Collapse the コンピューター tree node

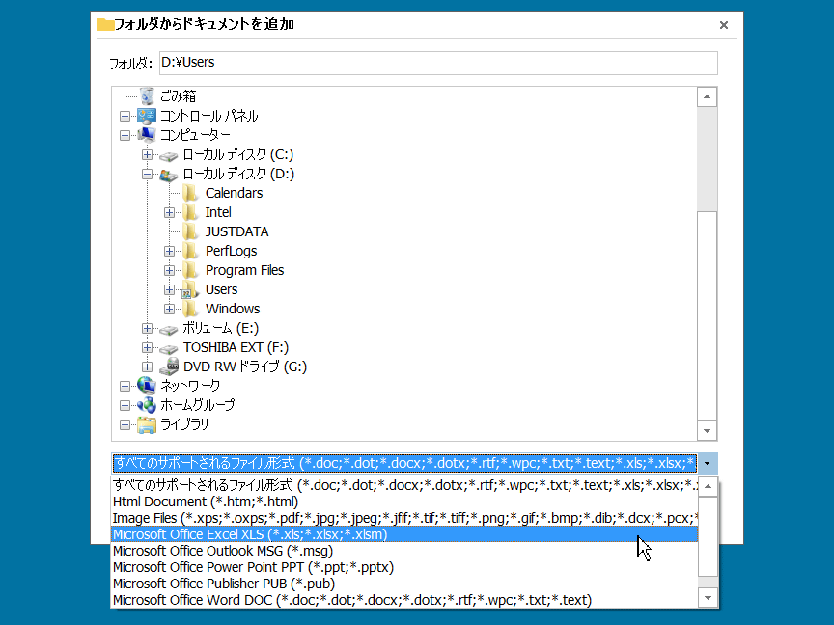pyautogui.click(x=125, y=136)
